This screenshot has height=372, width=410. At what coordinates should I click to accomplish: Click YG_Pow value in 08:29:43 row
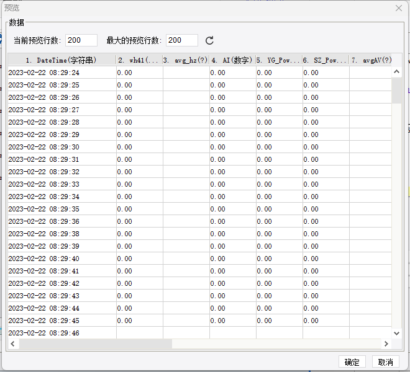click(280, 296)
